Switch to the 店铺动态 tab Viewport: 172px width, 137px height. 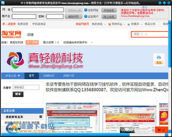pos(49,76)
